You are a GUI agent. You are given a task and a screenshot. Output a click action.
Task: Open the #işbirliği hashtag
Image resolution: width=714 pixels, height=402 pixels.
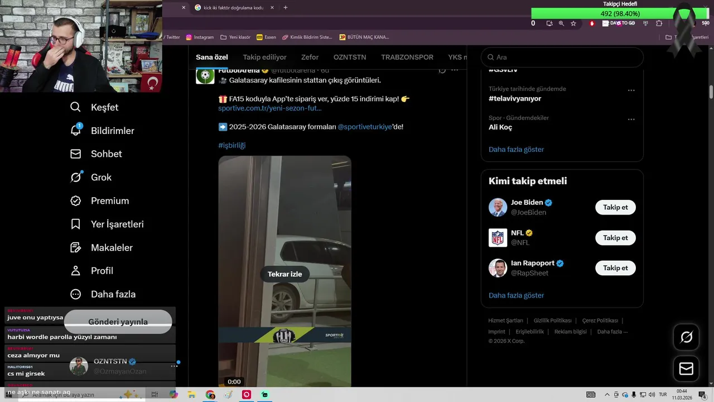[x=231, y=145]
